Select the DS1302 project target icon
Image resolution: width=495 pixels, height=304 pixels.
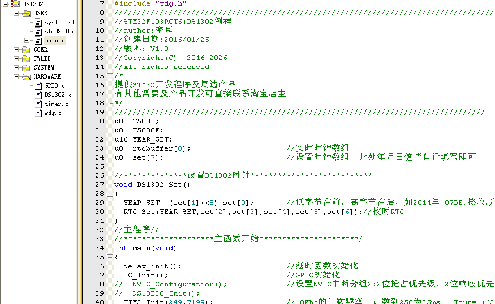coord(15,4)
